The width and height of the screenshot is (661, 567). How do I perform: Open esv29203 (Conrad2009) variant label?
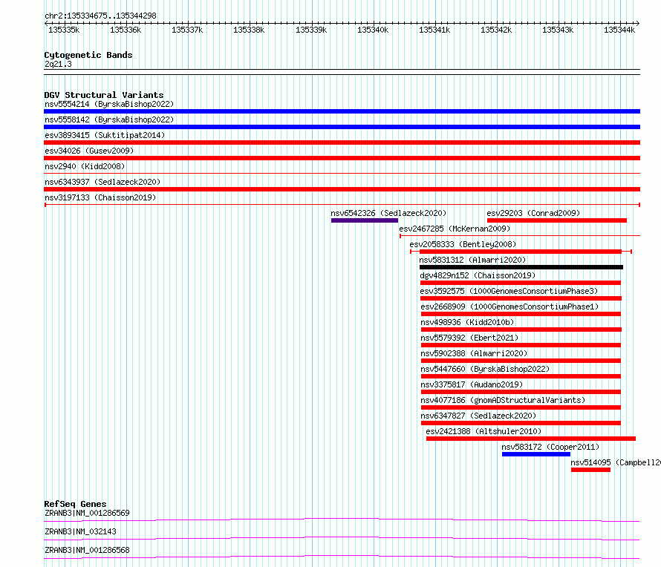tap(533, 213)
